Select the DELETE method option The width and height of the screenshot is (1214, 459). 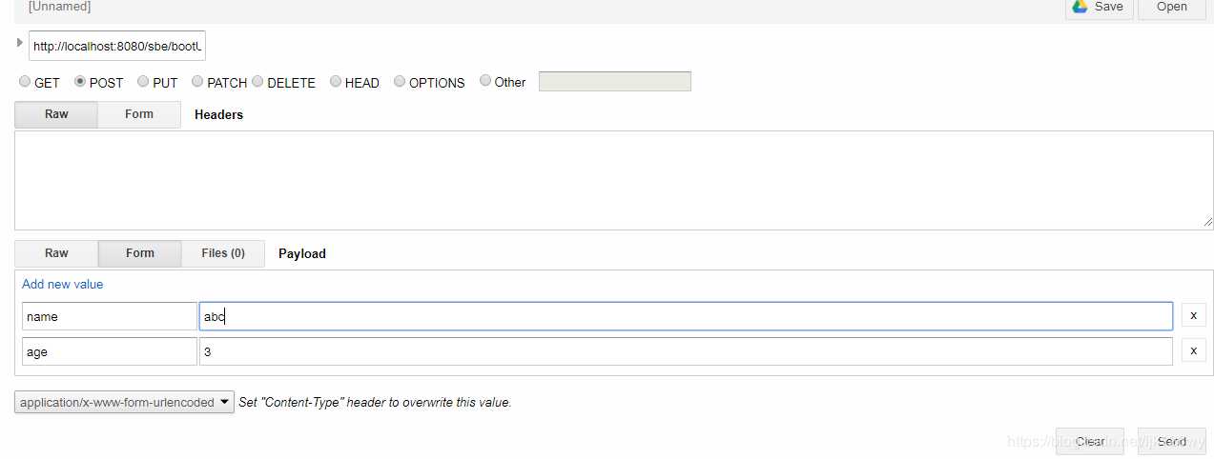257,82
